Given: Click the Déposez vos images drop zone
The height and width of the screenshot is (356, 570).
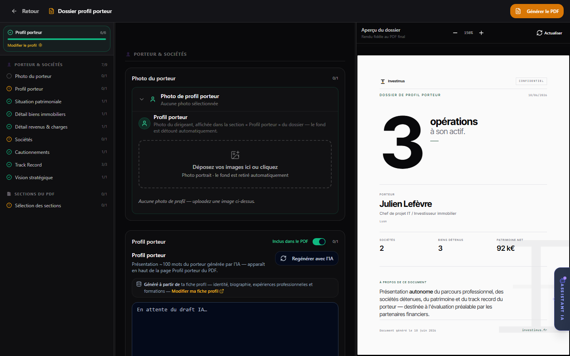Looking at the screenshot, I should 235,164.
